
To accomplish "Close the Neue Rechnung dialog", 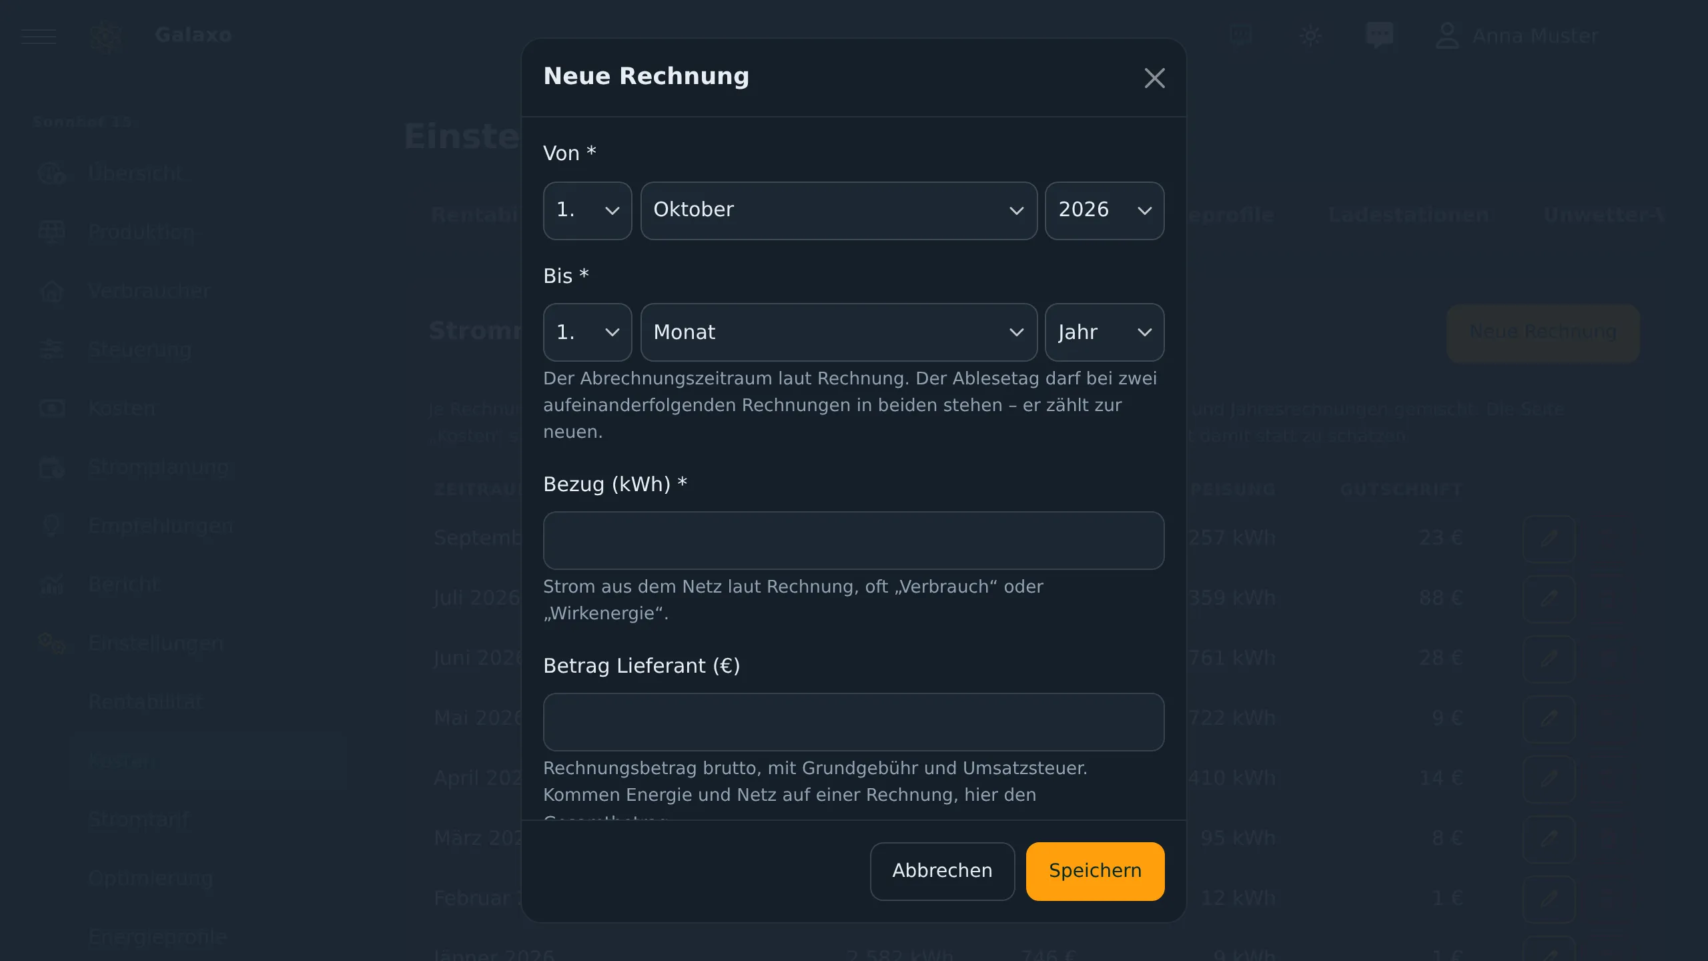I will [x=1154, y=78].
